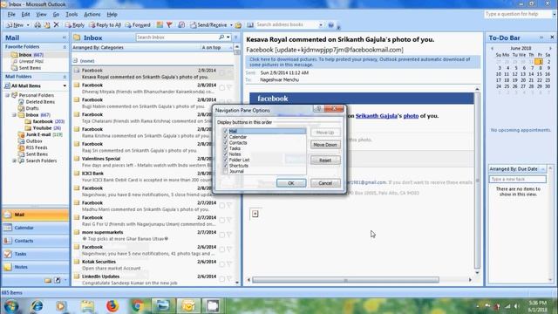Viewport: 558px width, 314px height.
Task: Check the Journal checkbox in dialog
Action: coord(225,171)
